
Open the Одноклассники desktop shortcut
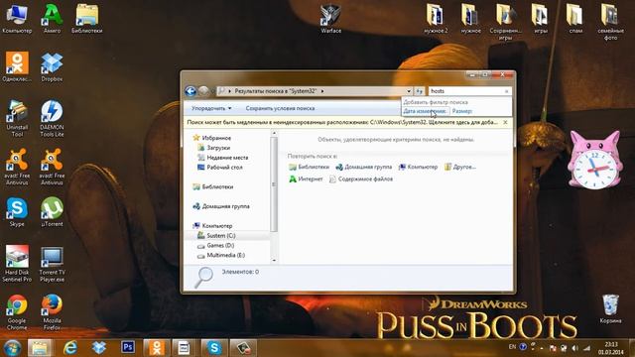pyautogui.click(x=17, y=67)
